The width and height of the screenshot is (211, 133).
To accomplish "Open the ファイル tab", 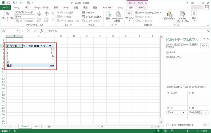I will (x=5, y=7).
